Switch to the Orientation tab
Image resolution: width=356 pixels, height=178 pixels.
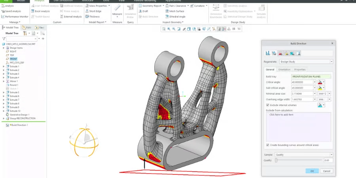pyautogui.click(x=284, y=70)
